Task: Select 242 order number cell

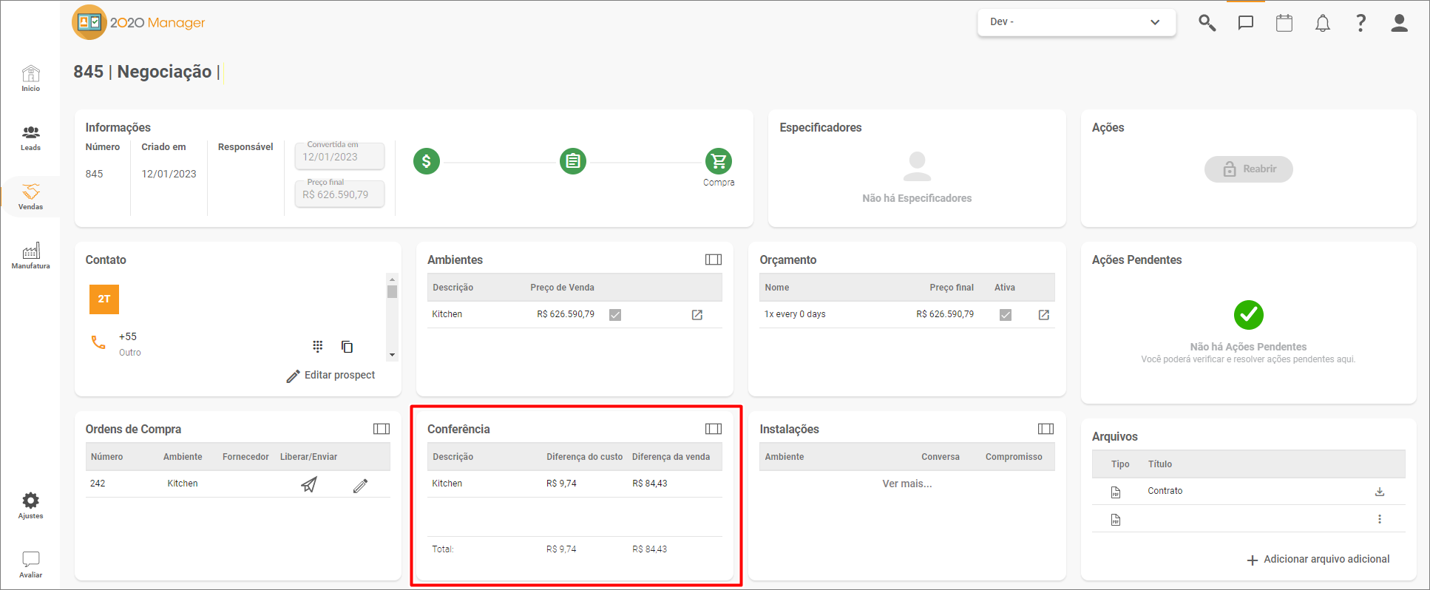Action: click(x=98, y=484)
